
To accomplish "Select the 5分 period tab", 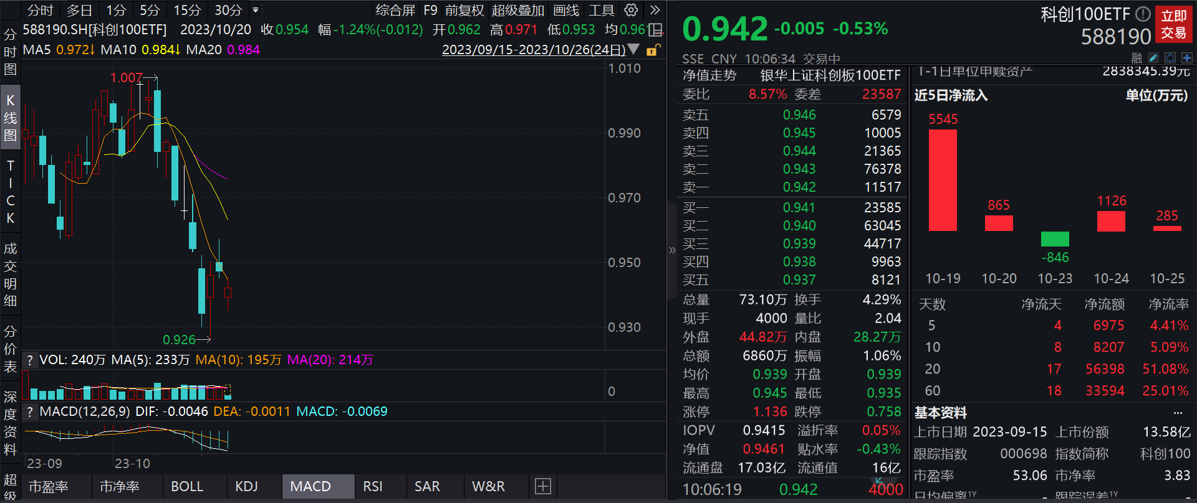I will [150, 10].
